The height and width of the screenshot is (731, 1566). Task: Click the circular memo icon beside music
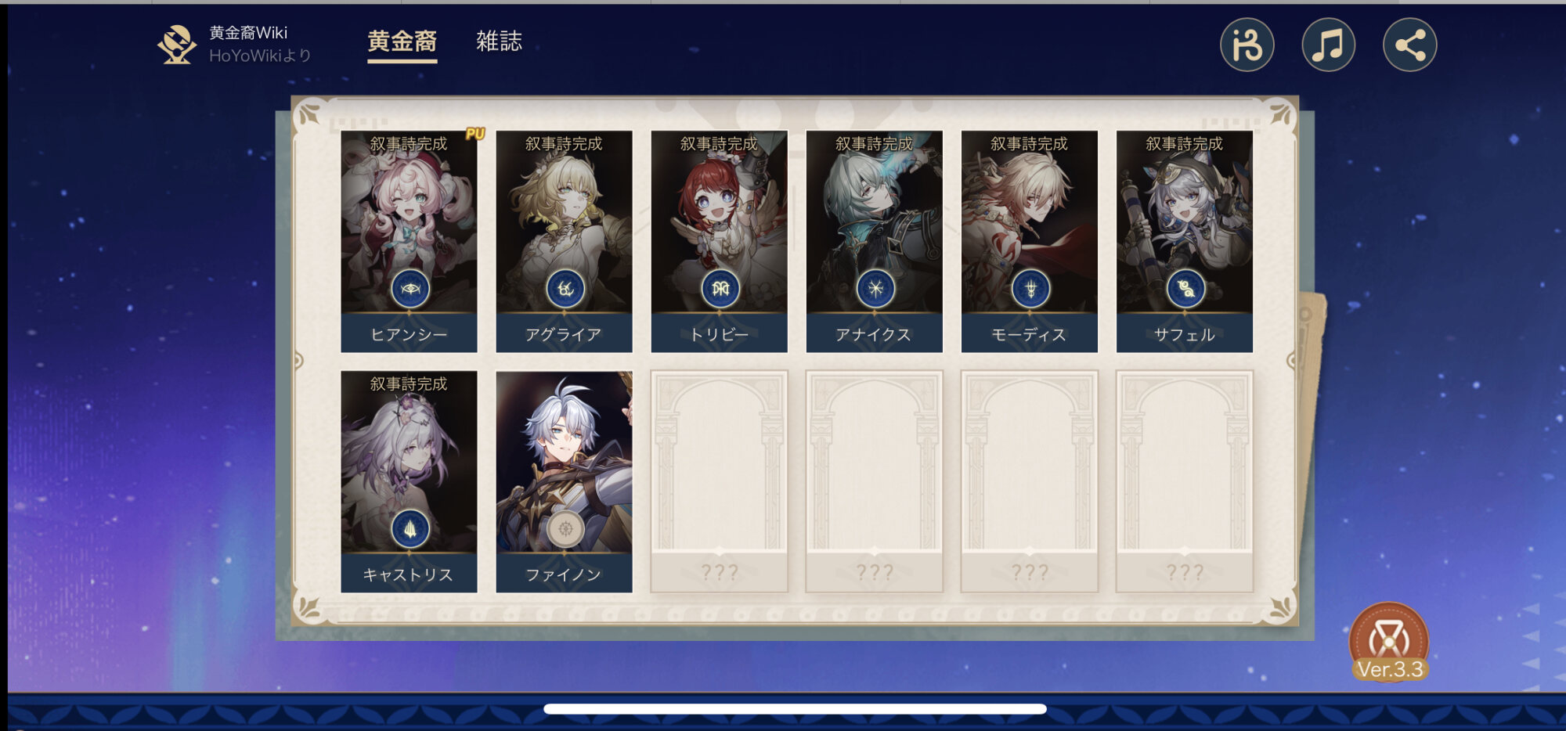(x=1247, y=45)
